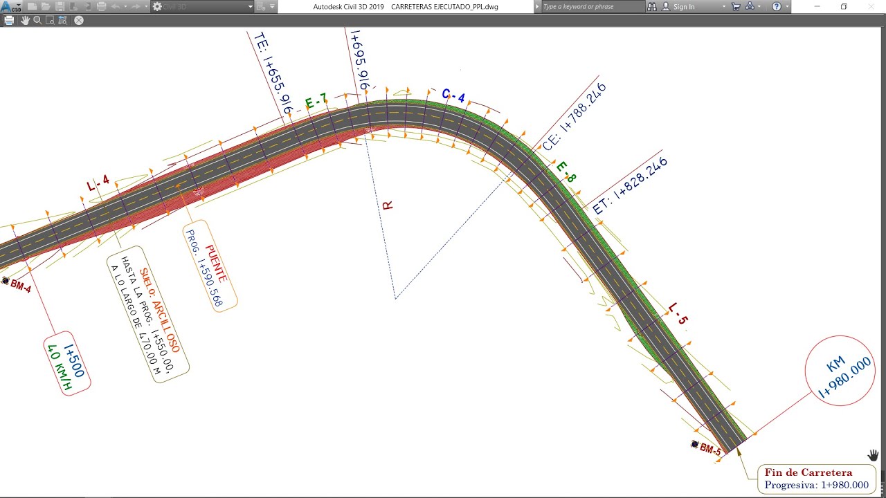Click the toolspace icon next to workspace dropdown
886x498 pixels.
point(261,6)
